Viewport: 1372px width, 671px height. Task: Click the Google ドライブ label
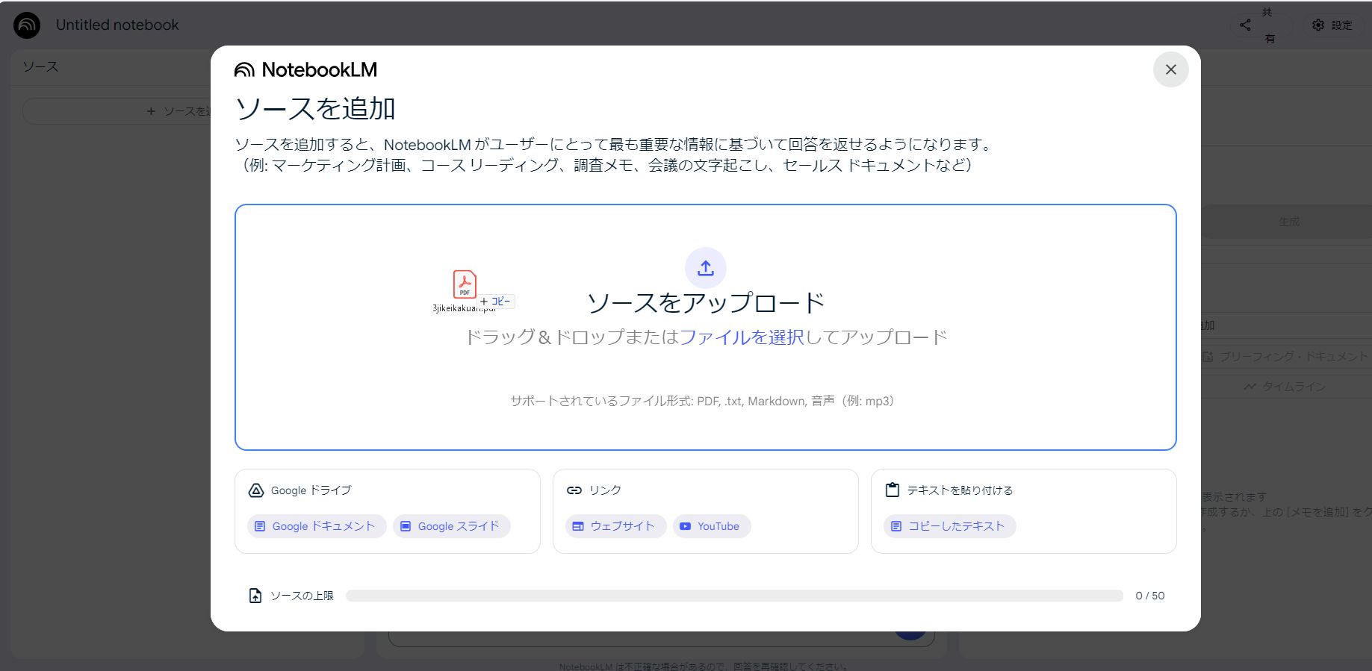click(x=311, y=490)
